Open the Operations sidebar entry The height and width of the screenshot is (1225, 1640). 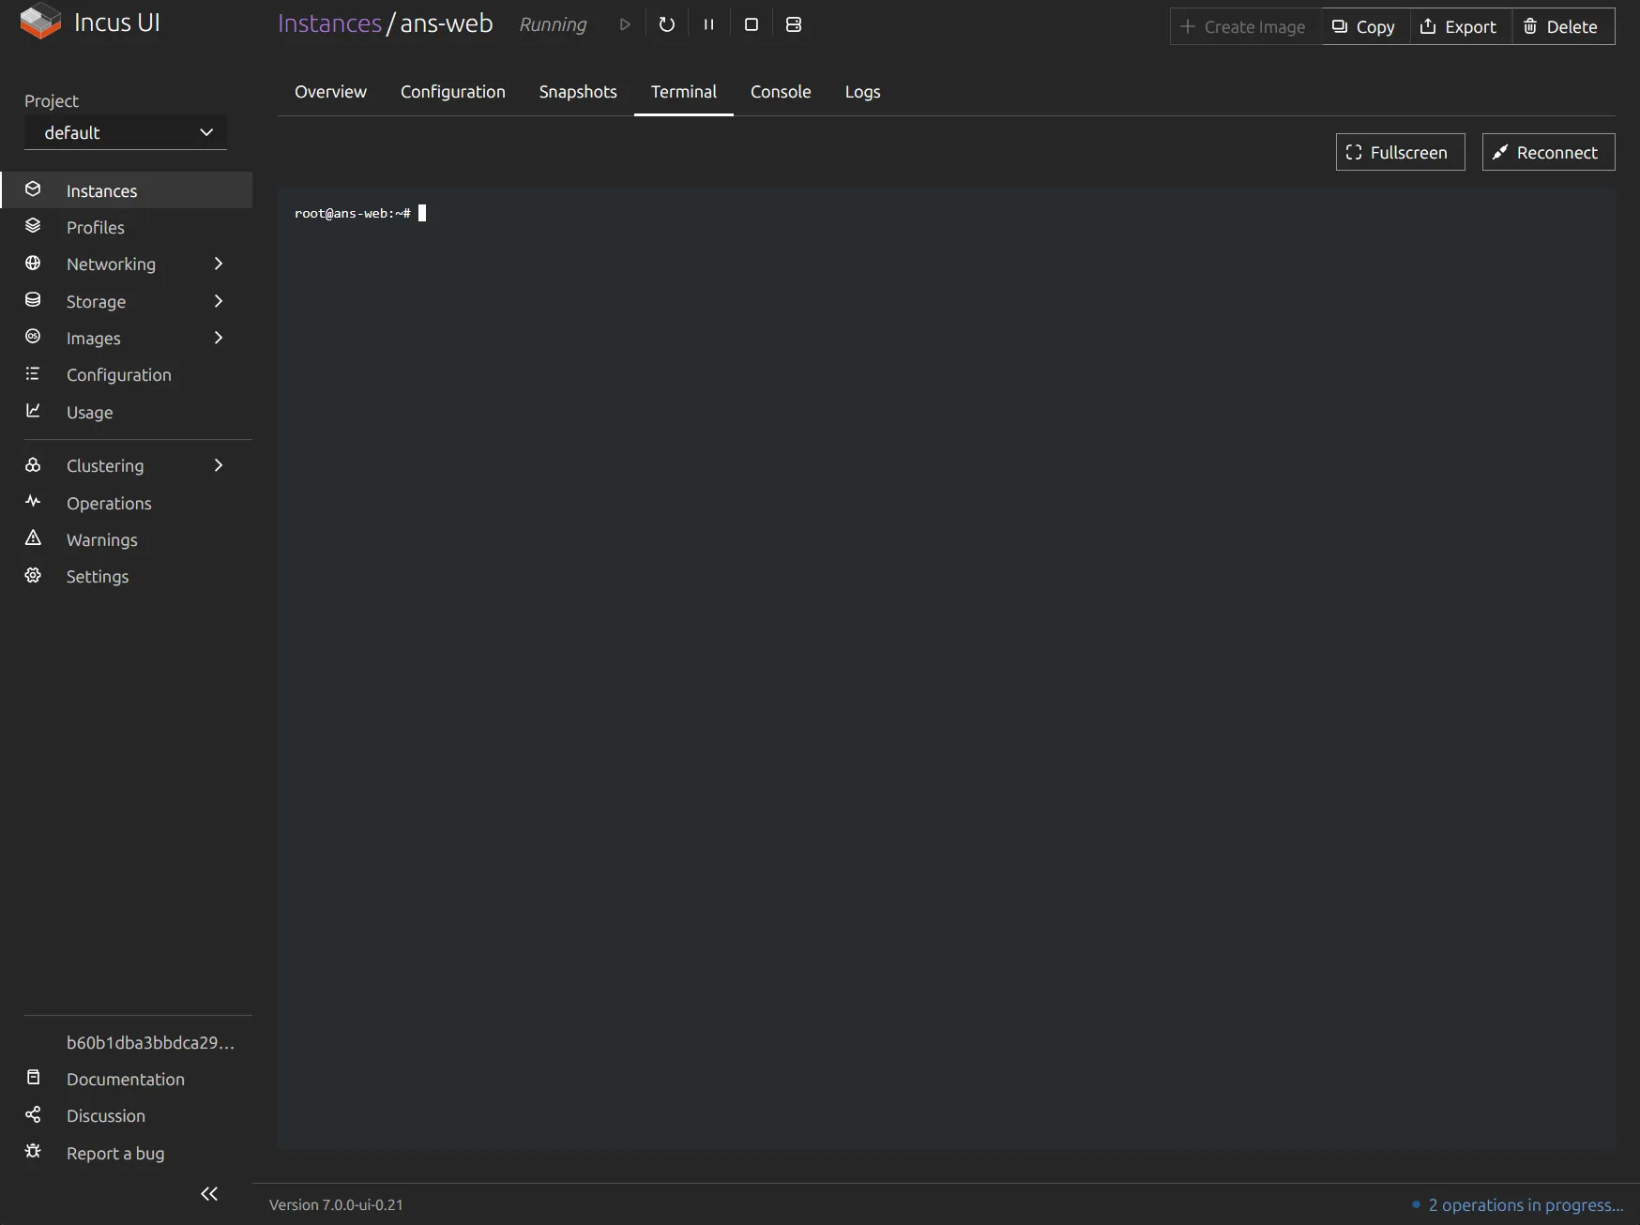127,503
